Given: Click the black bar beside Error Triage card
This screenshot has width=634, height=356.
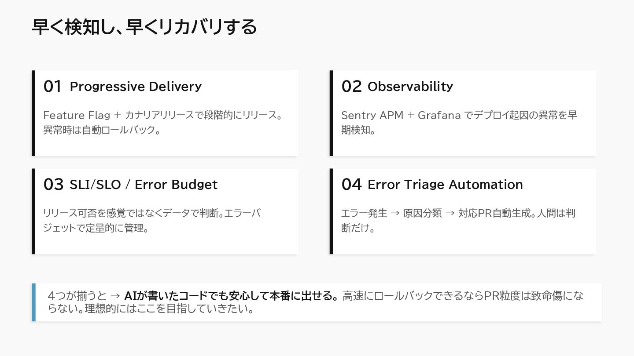Looking at the screenshot, I should (331, 211).
